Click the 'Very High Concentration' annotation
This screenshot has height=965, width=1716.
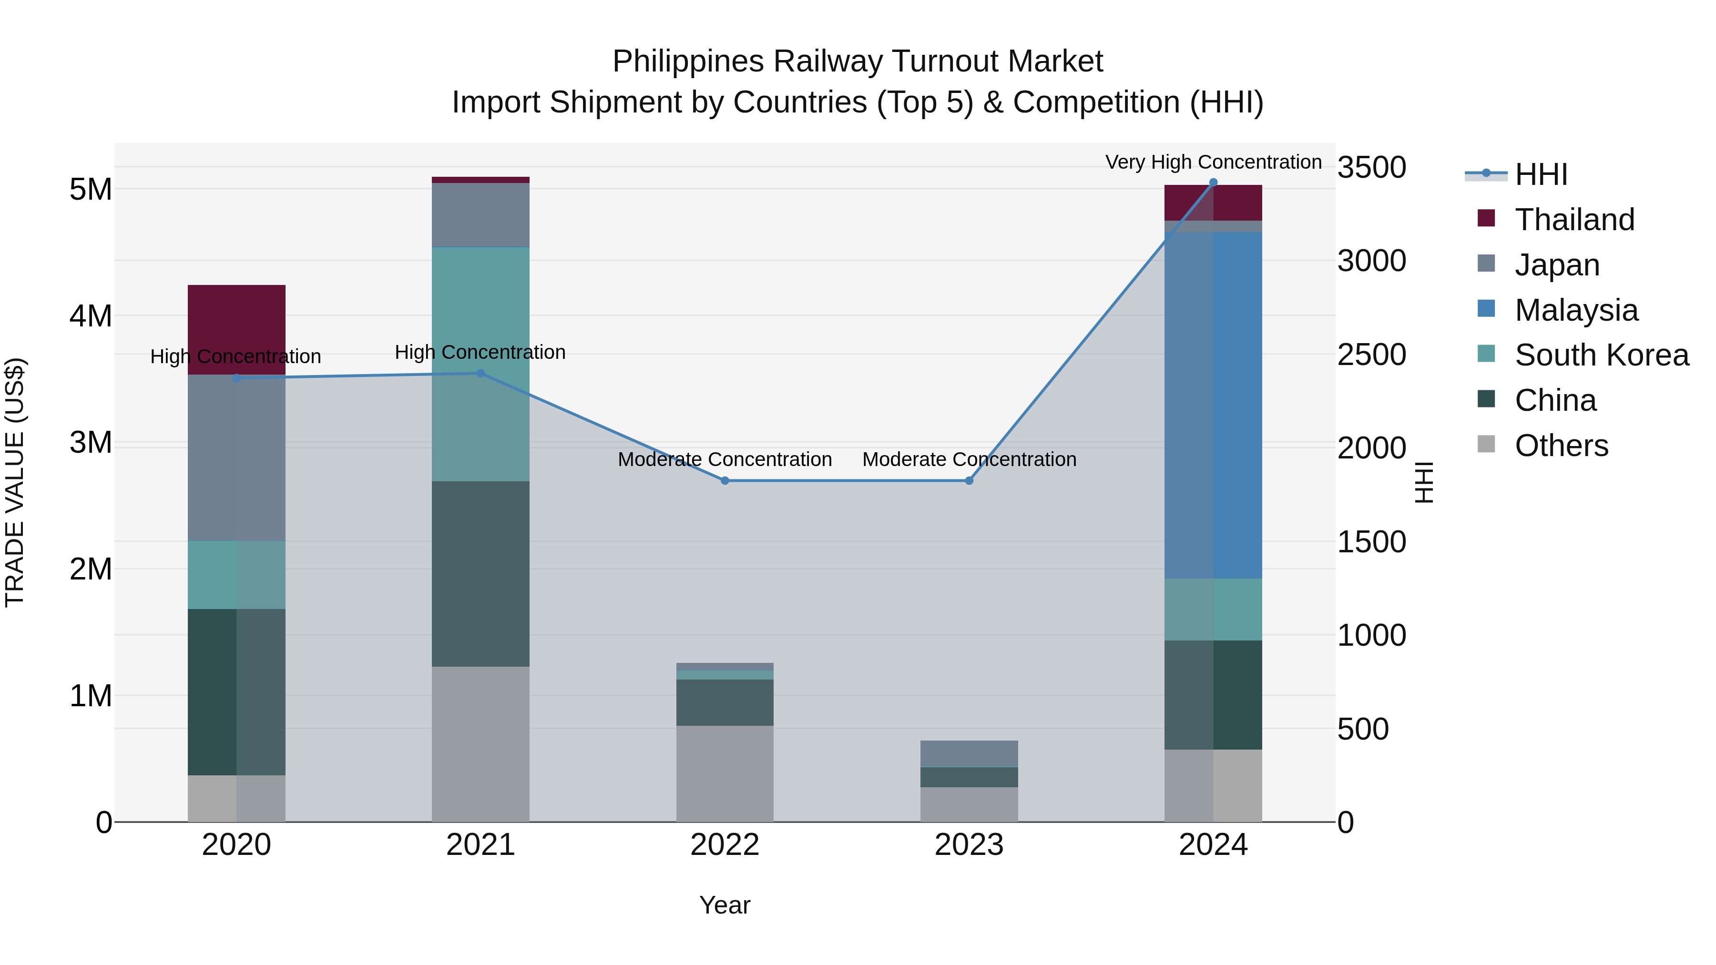pos(1213,162)
